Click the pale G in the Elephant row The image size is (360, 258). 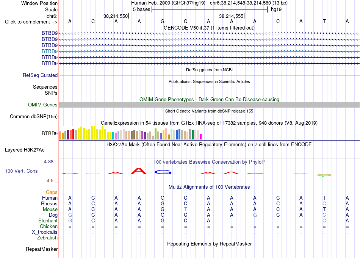pos(70,220)
